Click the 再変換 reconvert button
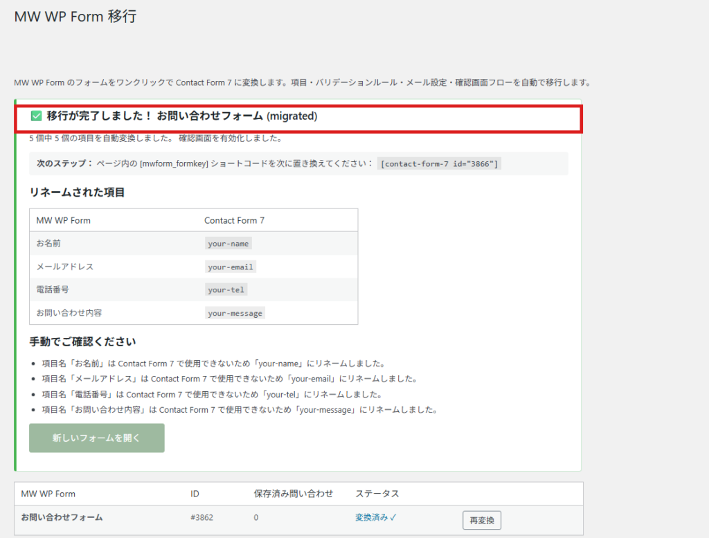Viewport: 709px width, 538px height. (482, 521)
